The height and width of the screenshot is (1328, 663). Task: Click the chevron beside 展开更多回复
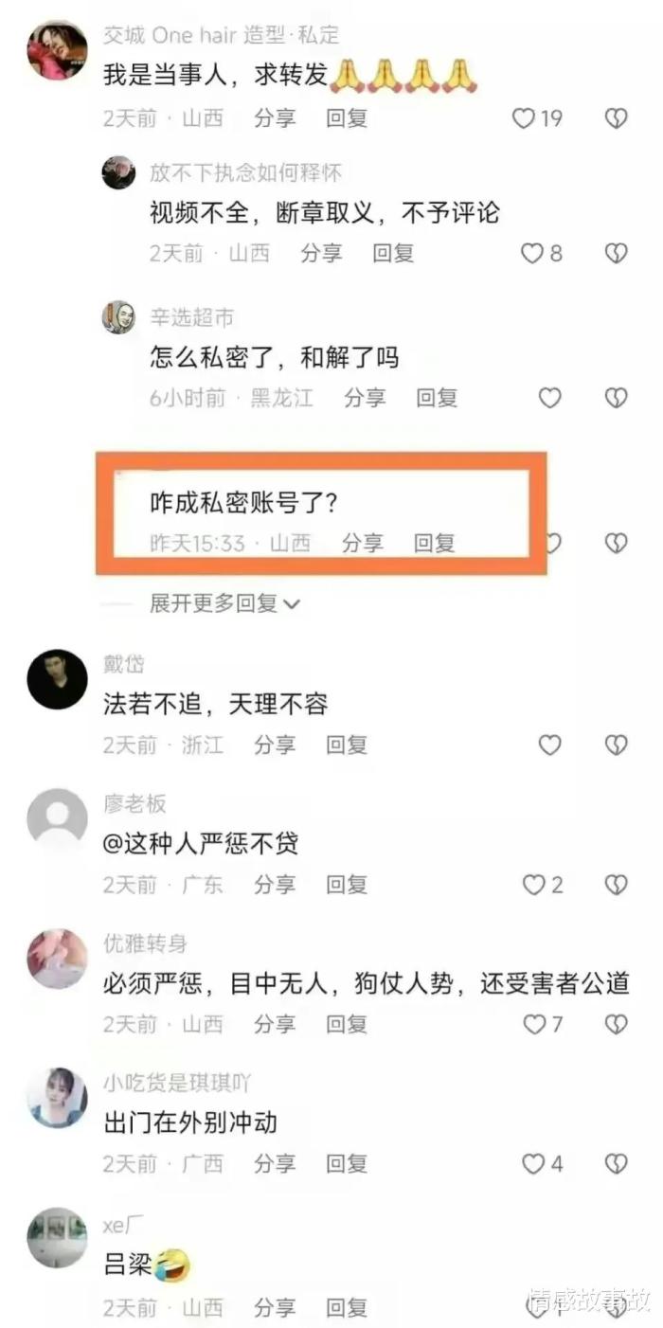292,603
